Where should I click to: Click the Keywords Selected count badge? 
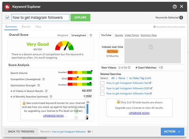[x=181, y=18]
